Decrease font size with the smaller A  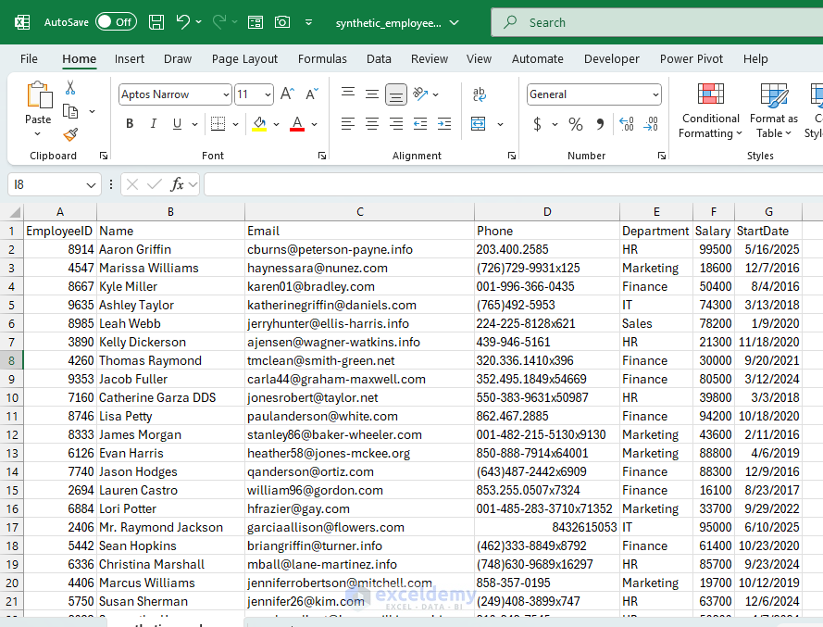[x=312, y=94]
